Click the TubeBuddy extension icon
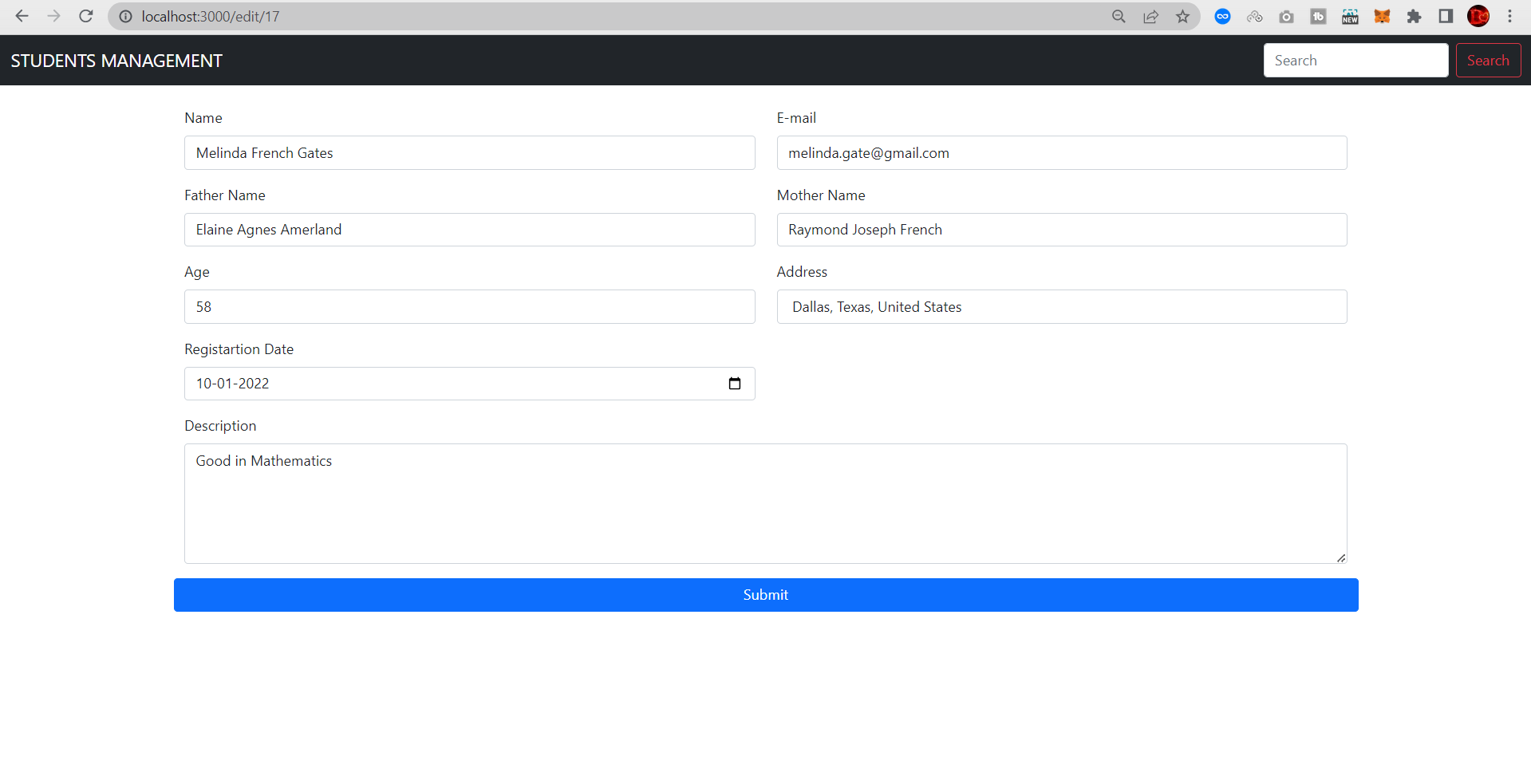Viewport: 1531px width, 784px height. pos(1318,16)
